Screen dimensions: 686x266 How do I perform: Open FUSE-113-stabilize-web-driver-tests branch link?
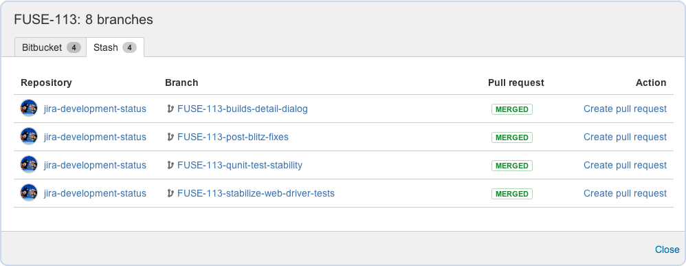256,193
